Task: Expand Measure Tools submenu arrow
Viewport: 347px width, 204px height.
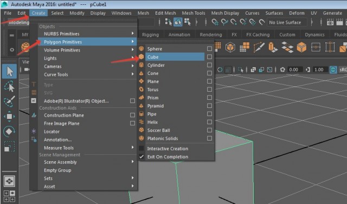Action: tap(132, 147)
